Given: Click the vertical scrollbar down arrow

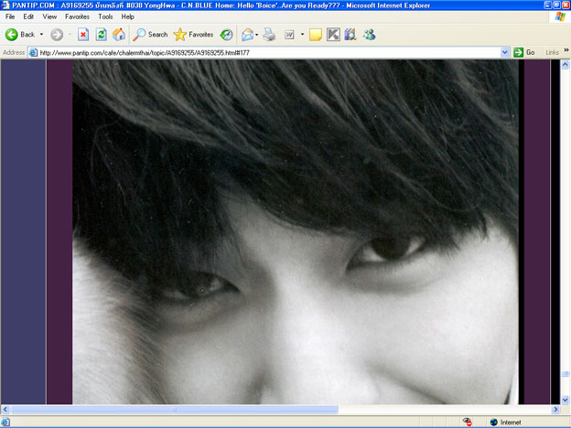Looking at the screenshot, I should 566,400.
